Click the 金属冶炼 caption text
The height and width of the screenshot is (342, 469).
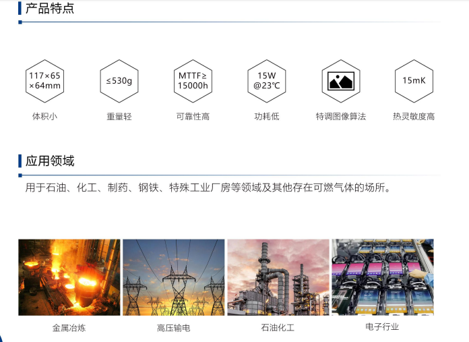click(x=69, y=329)
